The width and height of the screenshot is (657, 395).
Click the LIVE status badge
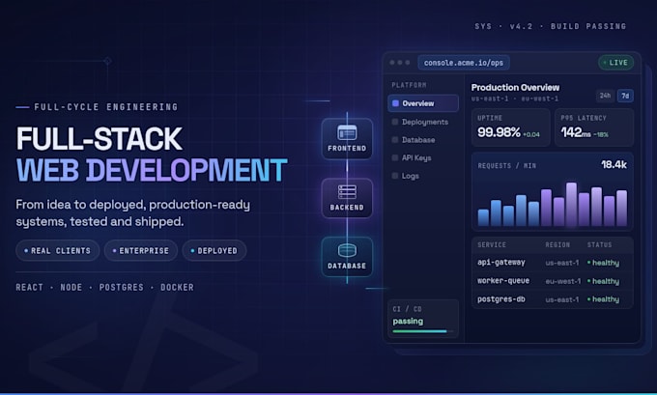click(616, 63)
